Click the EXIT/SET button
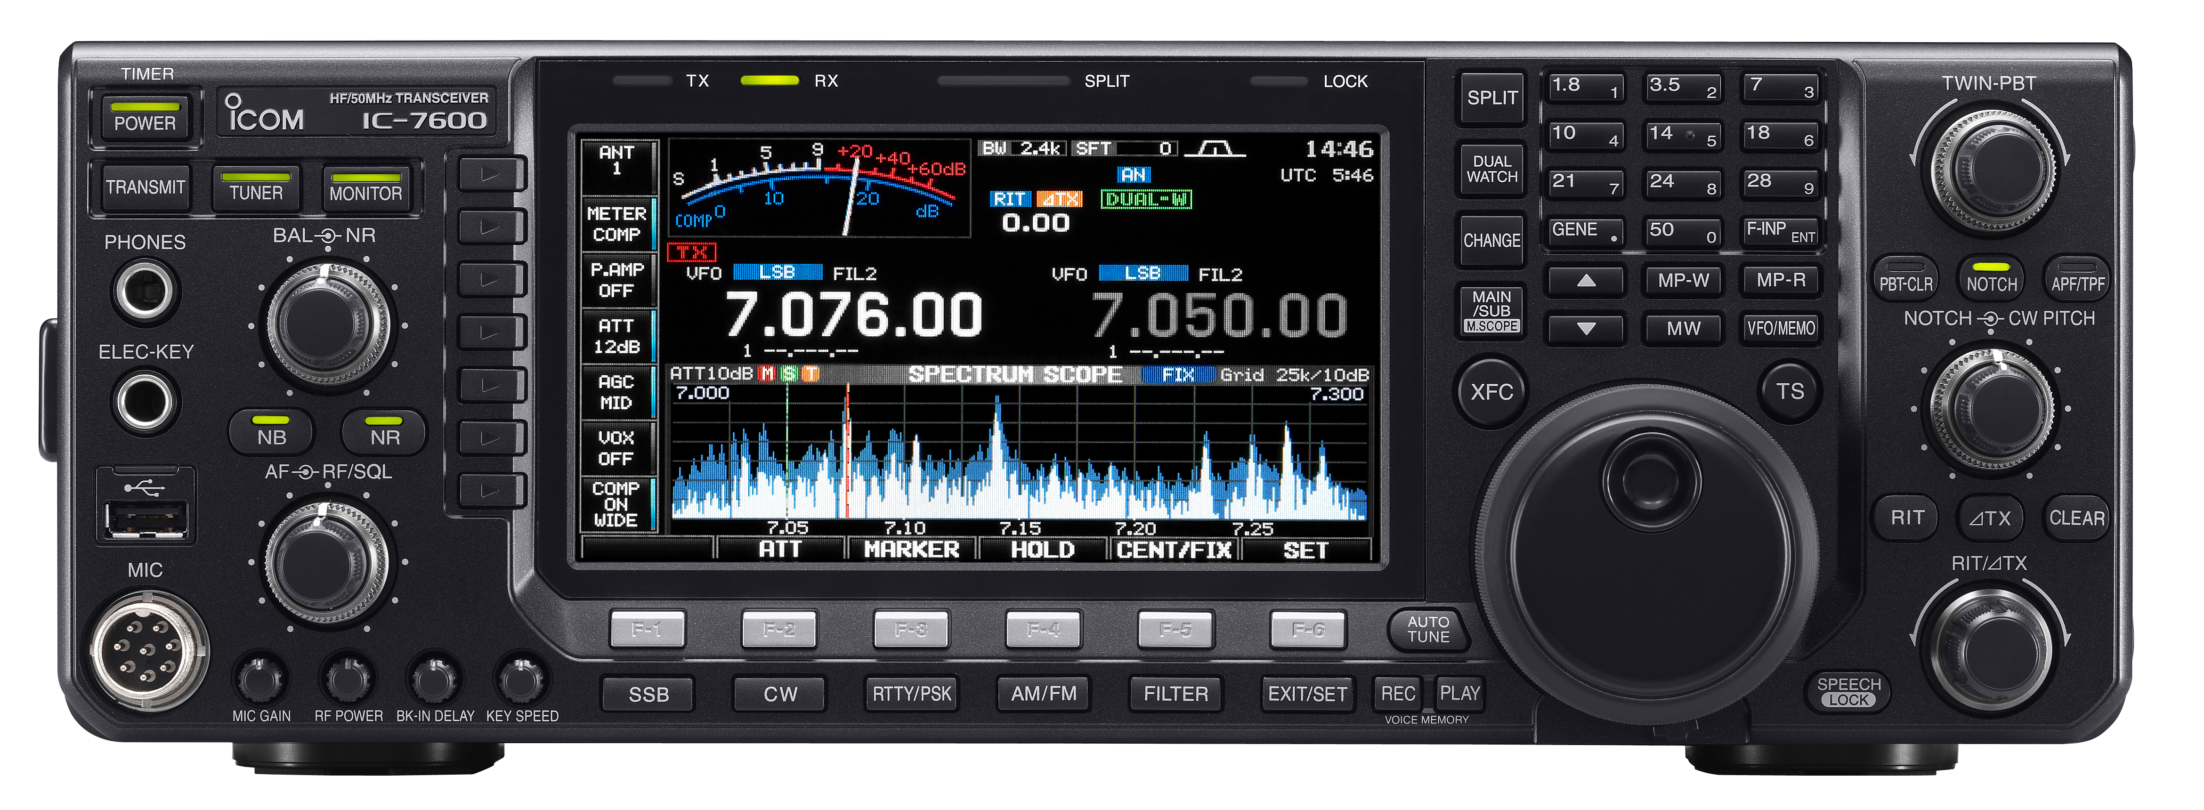 pos(1307,695)
